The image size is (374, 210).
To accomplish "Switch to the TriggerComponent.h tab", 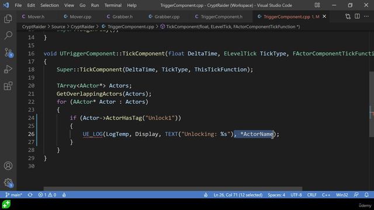I will 219,16.
